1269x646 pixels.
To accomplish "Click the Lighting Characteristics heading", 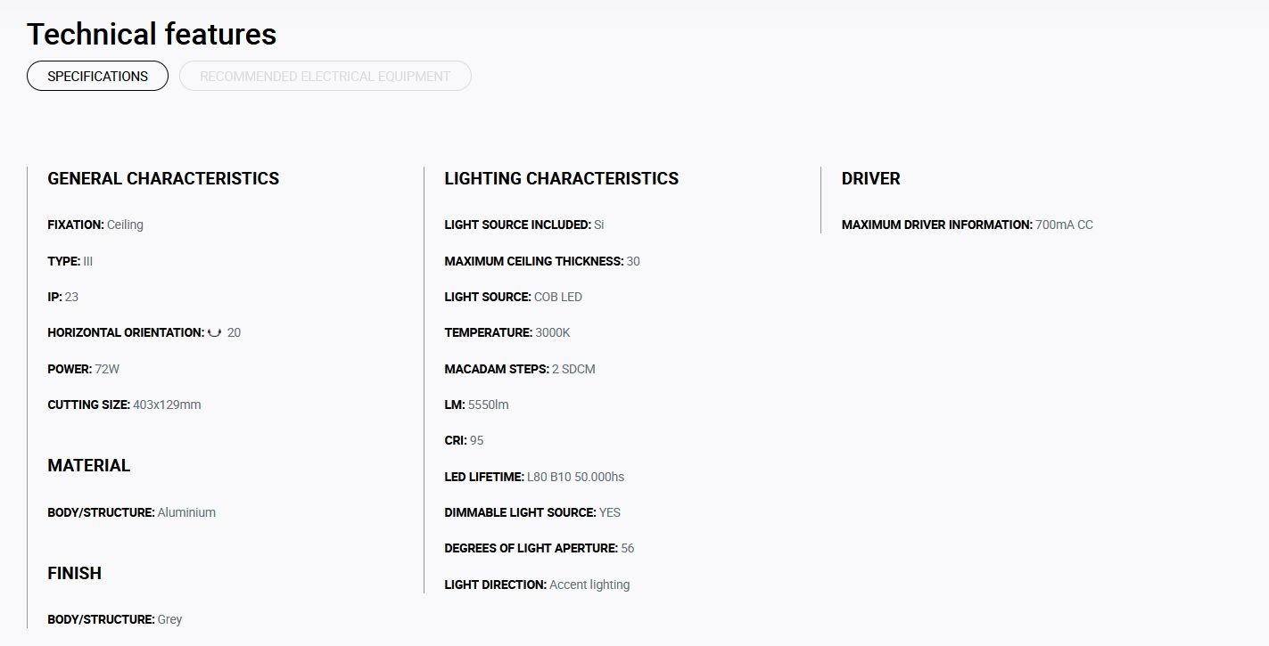I will coord(562,178).
